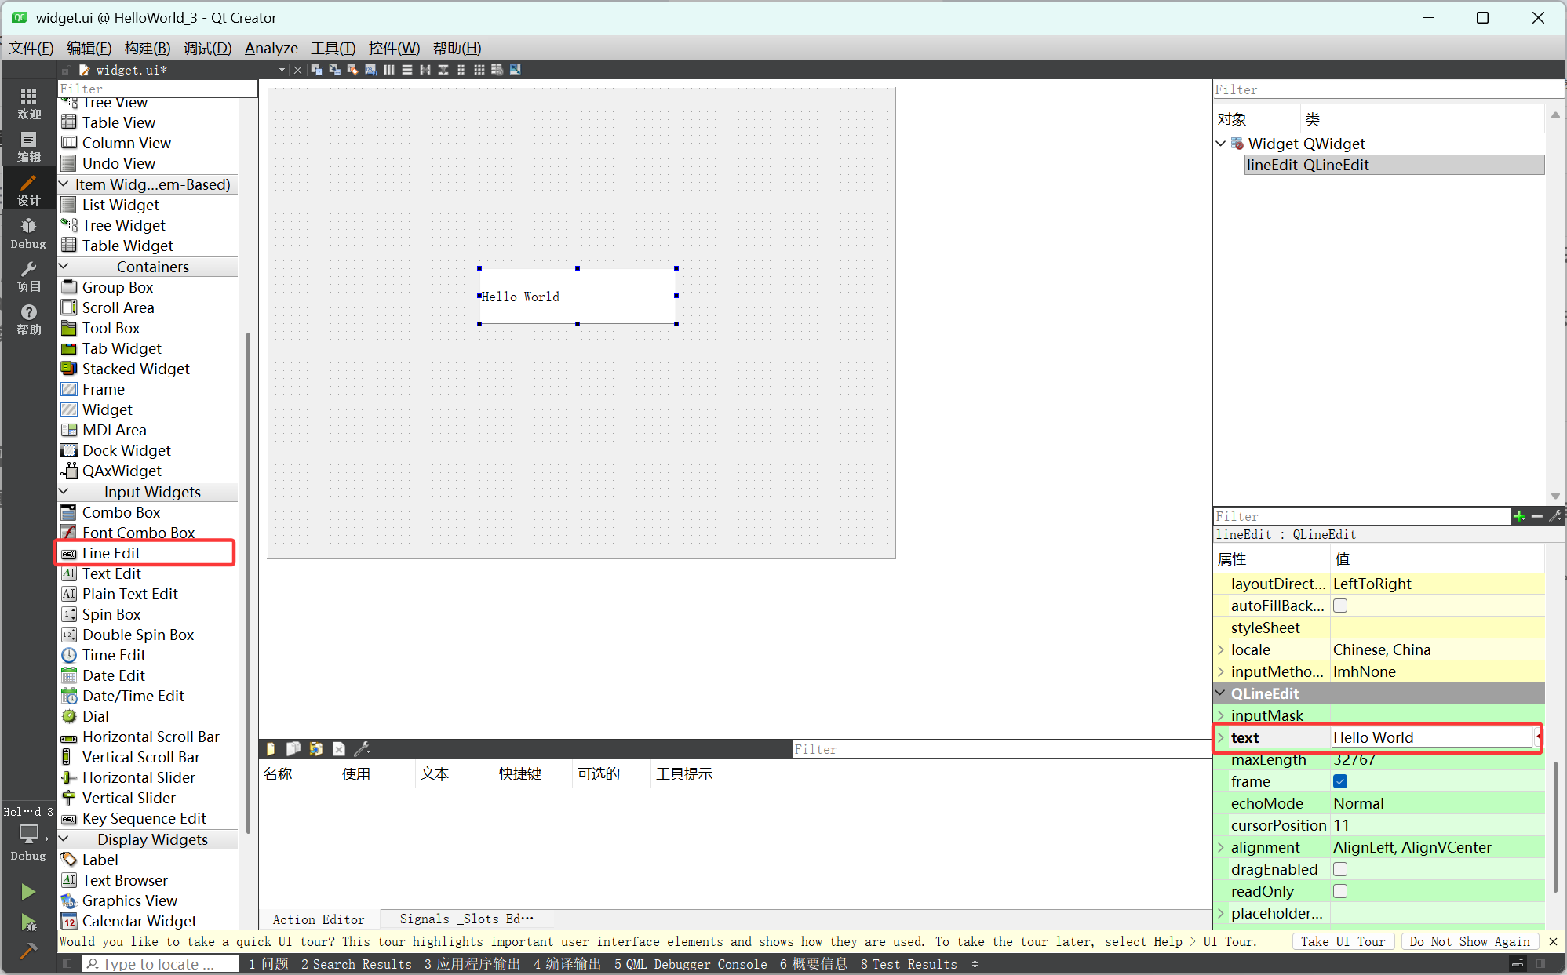Uncheck the frame property checkbox
The width and height of the screenshot is (1567, 975).
[x=1340, y=781]
